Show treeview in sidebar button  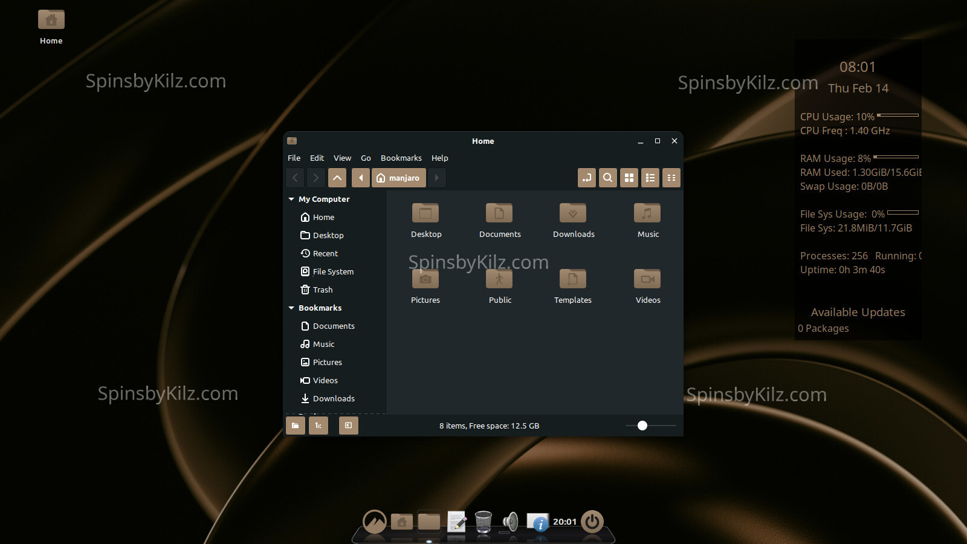click(318, 426)
